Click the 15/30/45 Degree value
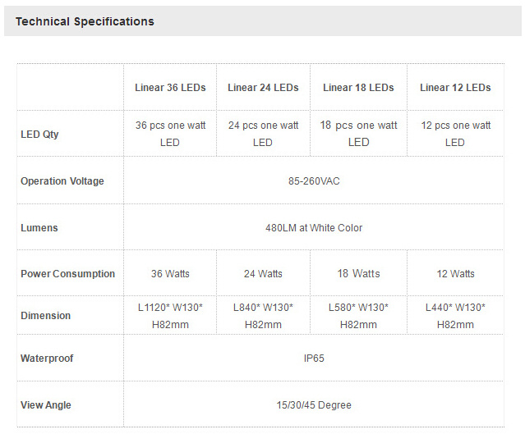Screen dimensions: 525x434 314,405
